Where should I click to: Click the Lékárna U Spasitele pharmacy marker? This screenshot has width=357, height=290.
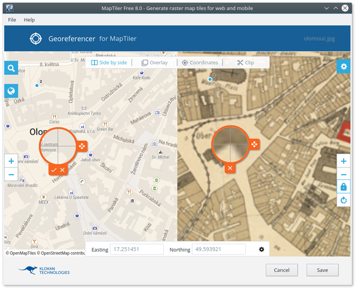(72, 193)
